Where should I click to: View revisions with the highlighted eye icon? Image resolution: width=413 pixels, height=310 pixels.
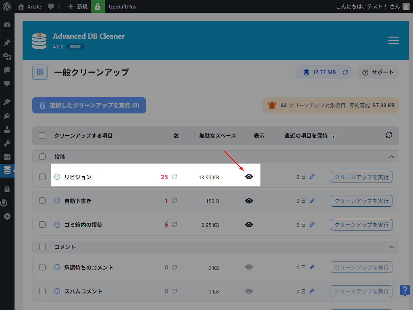(x=249, y=176)
